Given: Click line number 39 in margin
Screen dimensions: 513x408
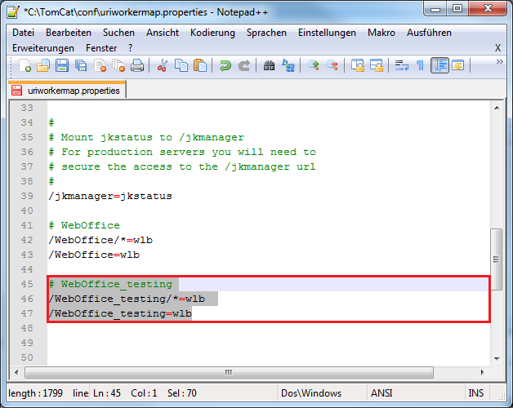Looking at the screenshot, I should point(27,196).
